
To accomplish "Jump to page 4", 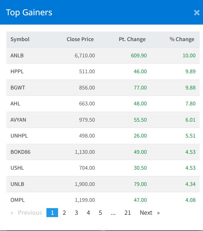I will pyautogui.click(x=88, y=213).
